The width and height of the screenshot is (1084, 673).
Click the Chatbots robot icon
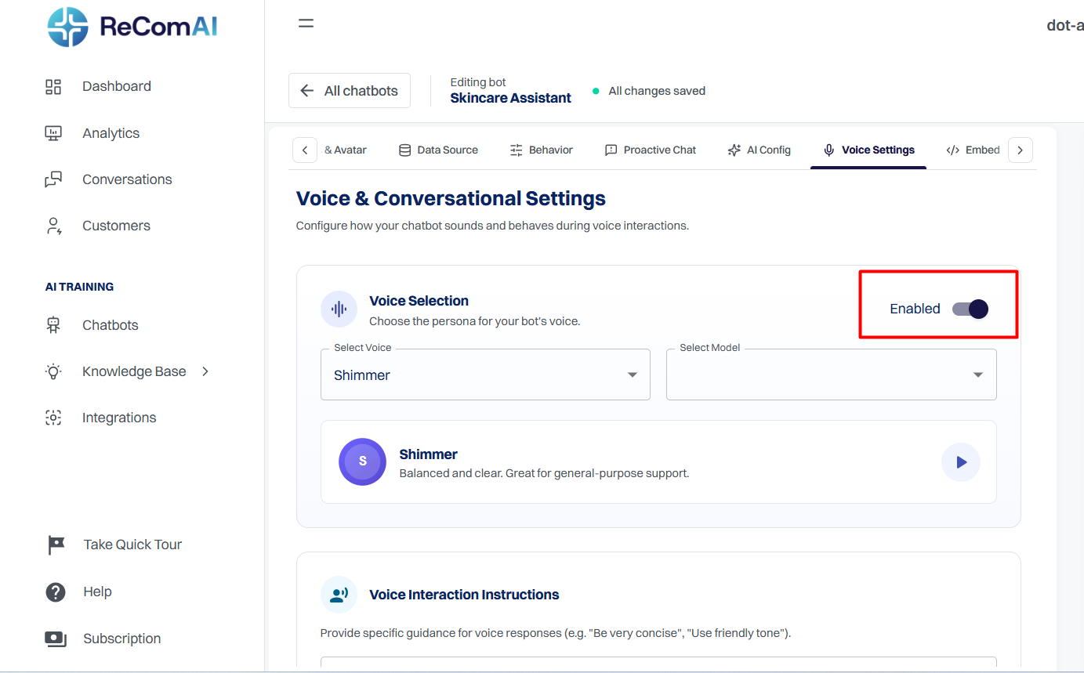(x=53, y=325)
